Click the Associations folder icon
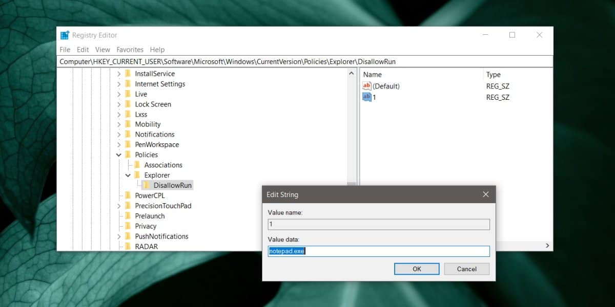This screenshot has width=615, height=307. coord(137,165)
